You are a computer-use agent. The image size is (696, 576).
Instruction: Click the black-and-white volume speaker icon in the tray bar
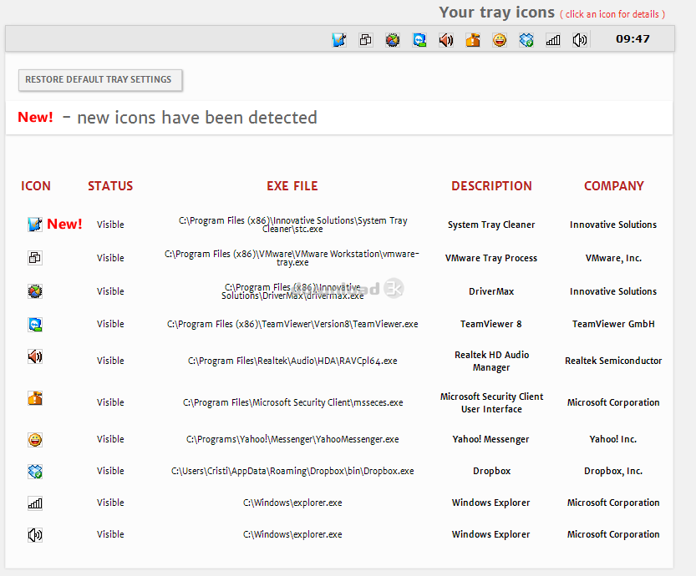tap(580, 40)
